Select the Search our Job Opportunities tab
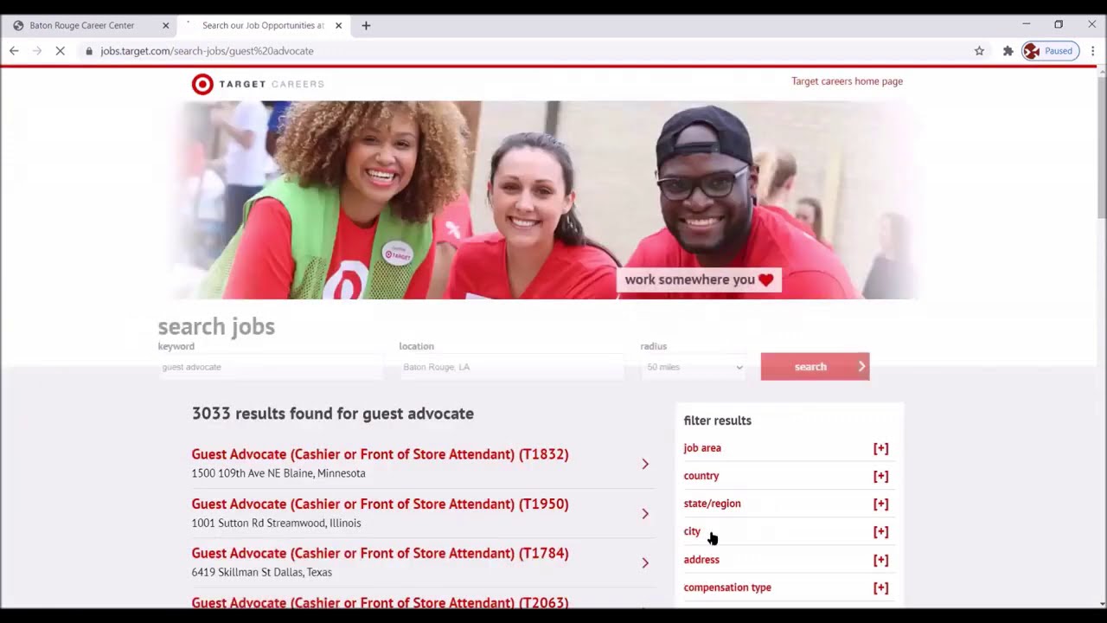 263,25
